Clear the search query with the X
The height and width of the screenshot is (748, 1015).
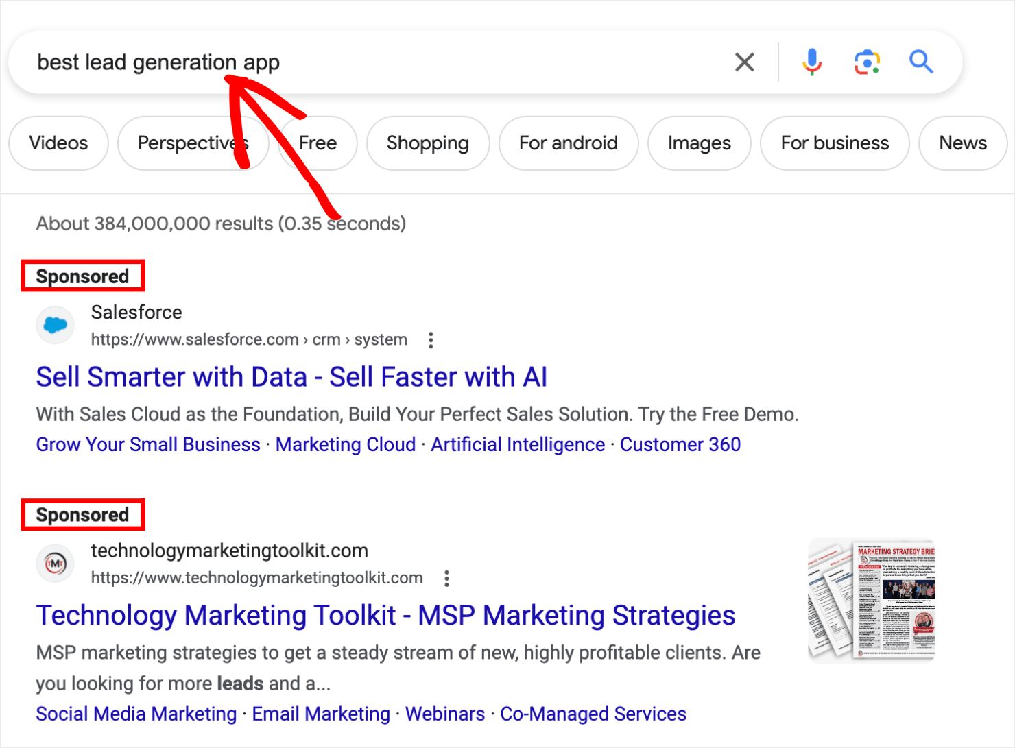pos(744,62)
